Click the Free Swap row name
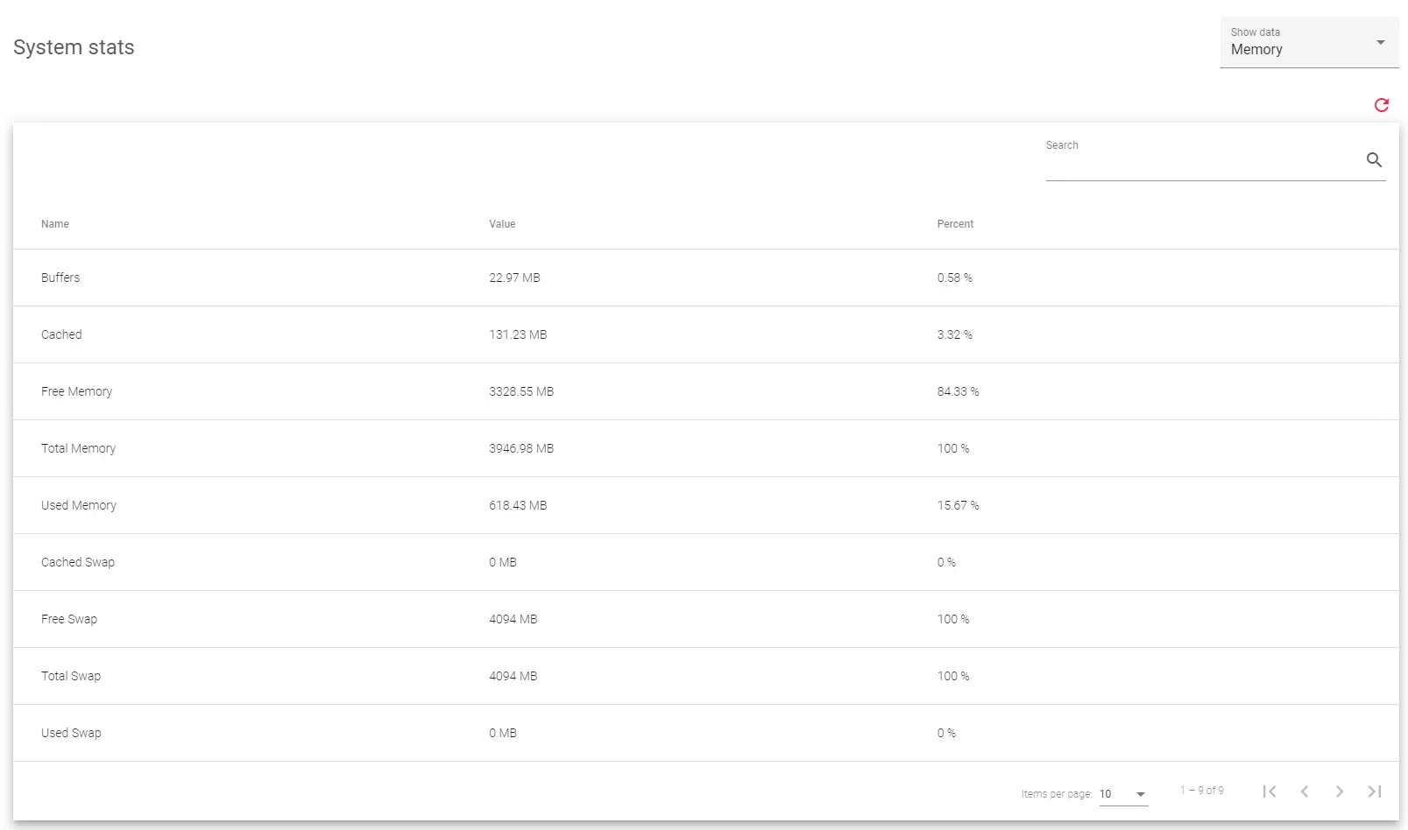Viewport: 1408px width, 830px height. pyautogui.click(x=69, y=619)
